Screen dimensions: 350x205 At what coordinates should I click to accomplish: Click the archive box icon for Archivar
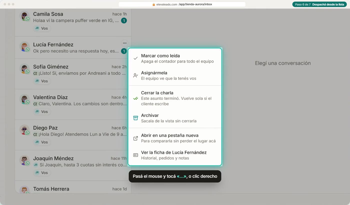[x=135, y=118]
